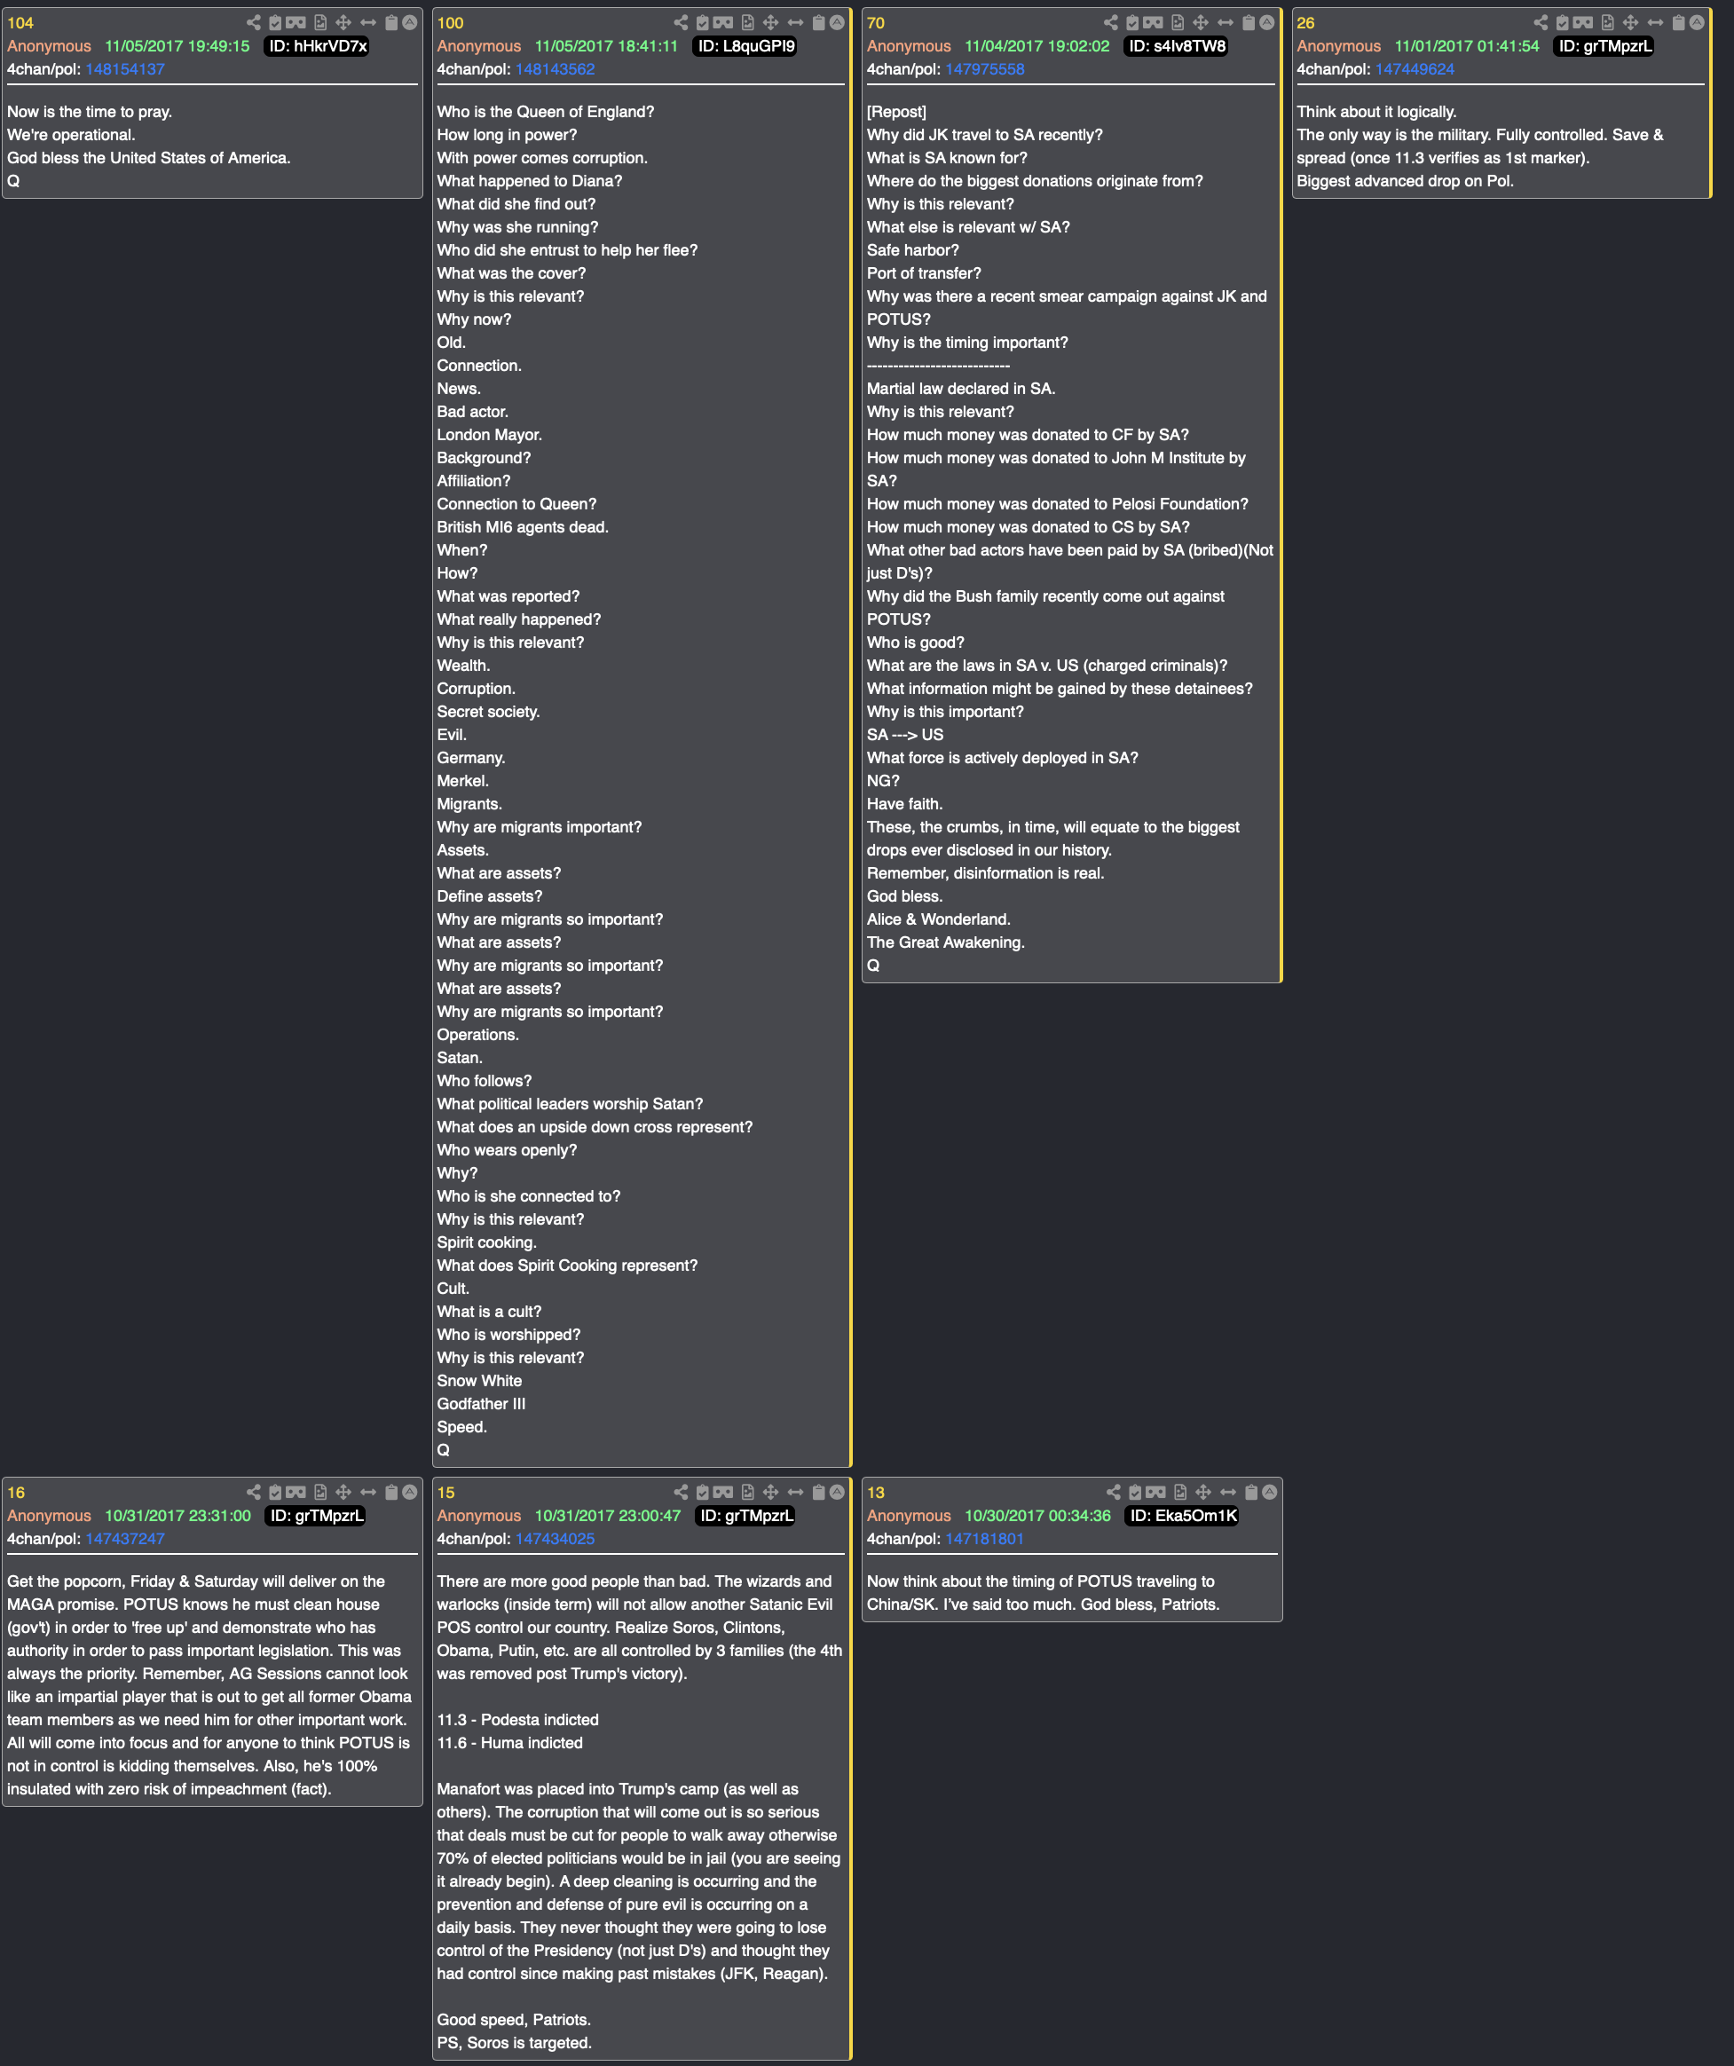Collapse post 100 with the circled up arrow
The width and height of the screenshot is (1734, 2066).
[837, 22]
